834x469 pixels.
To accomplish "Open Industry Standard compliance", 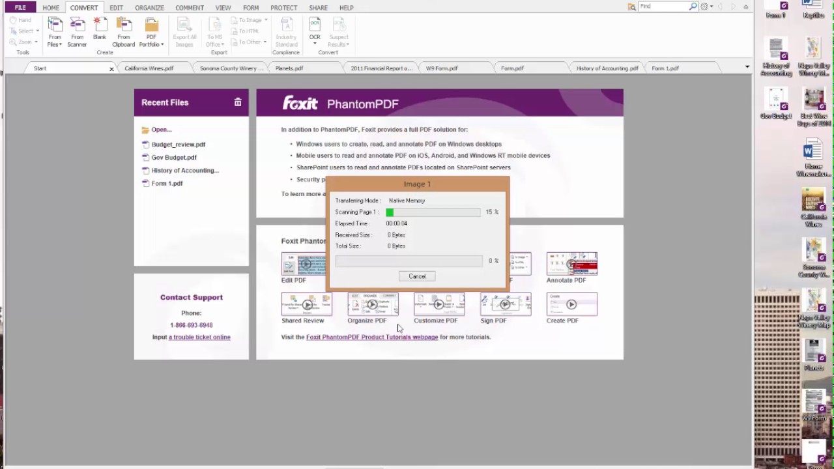I will (286, 33).
